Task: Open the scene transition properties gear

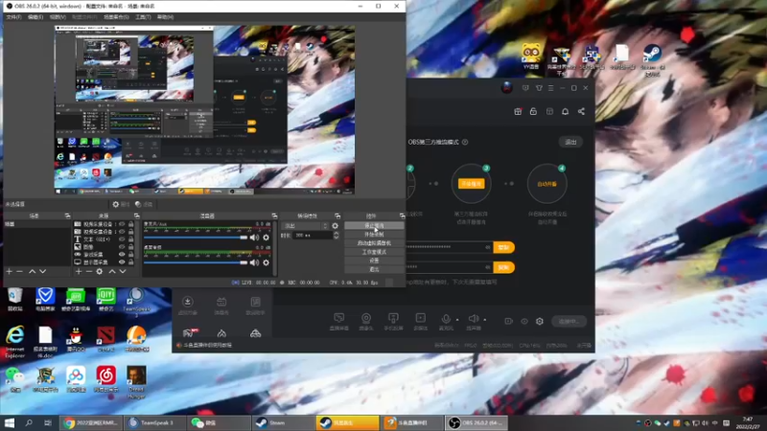Action: [335, 226]
